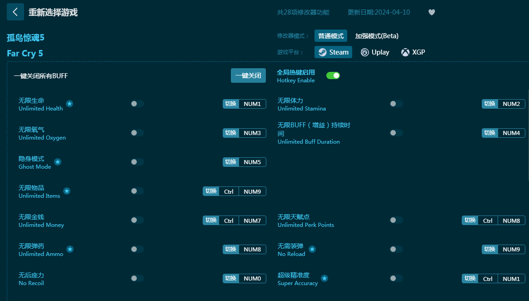Image resolution: width=529 pixels, height=301 pixels.
Task: Switch on Unlimited Items
Action: 137,191
